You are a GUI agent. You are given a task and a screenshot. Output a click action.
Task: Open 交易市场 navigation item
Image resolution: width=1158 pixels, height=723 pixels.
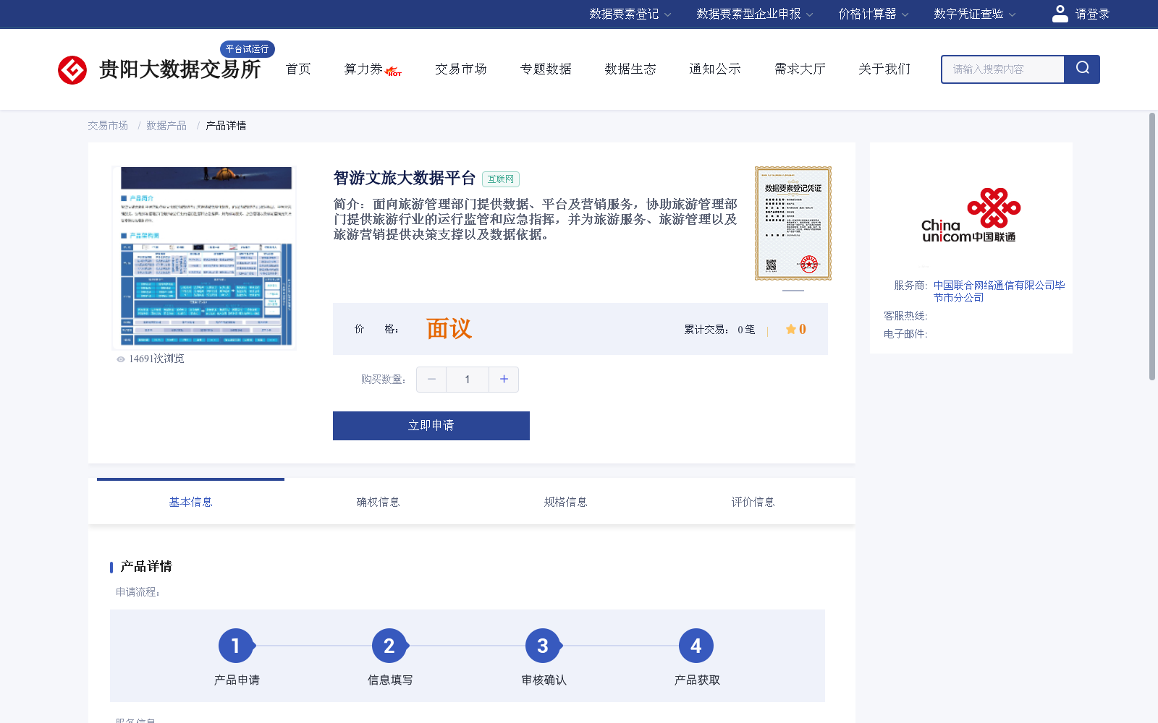point(461,69)
